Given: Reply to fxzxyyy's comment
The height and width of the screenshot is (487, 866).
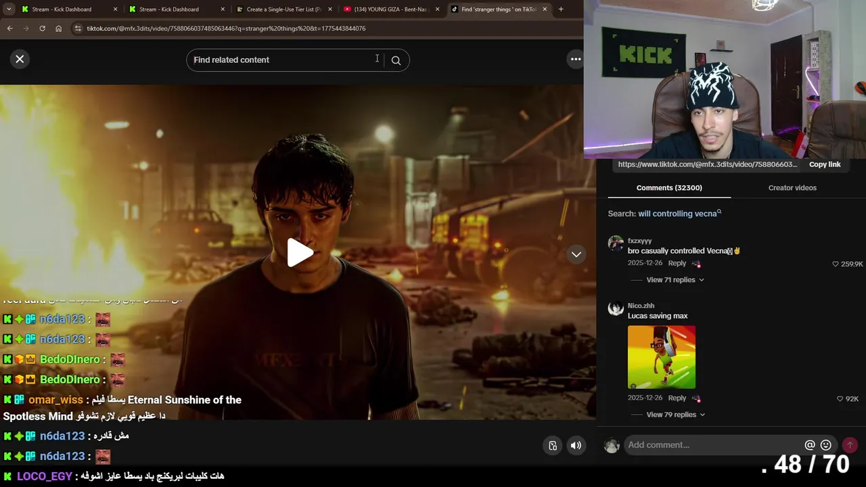Looking at the screenshot, I should pyautogui.click(x=677, y=263).
